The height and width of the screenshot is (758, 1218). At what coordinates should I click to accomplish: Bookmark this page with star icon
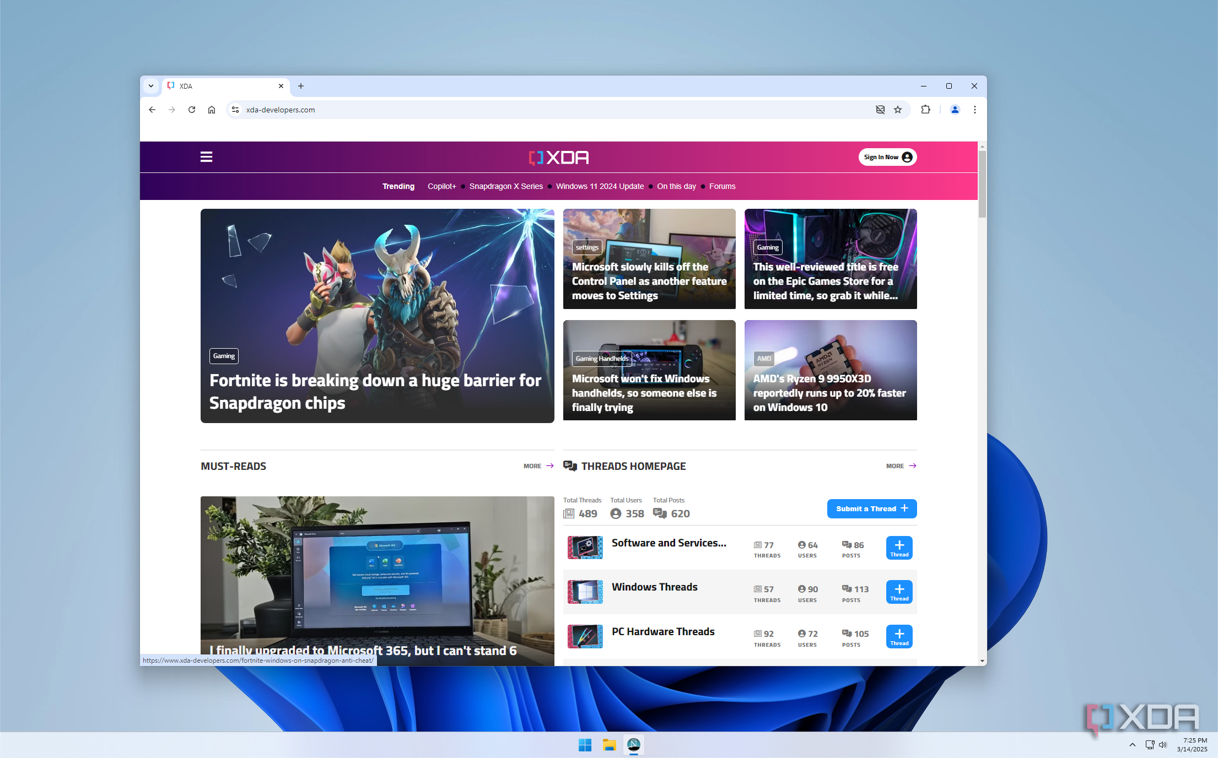898,110
